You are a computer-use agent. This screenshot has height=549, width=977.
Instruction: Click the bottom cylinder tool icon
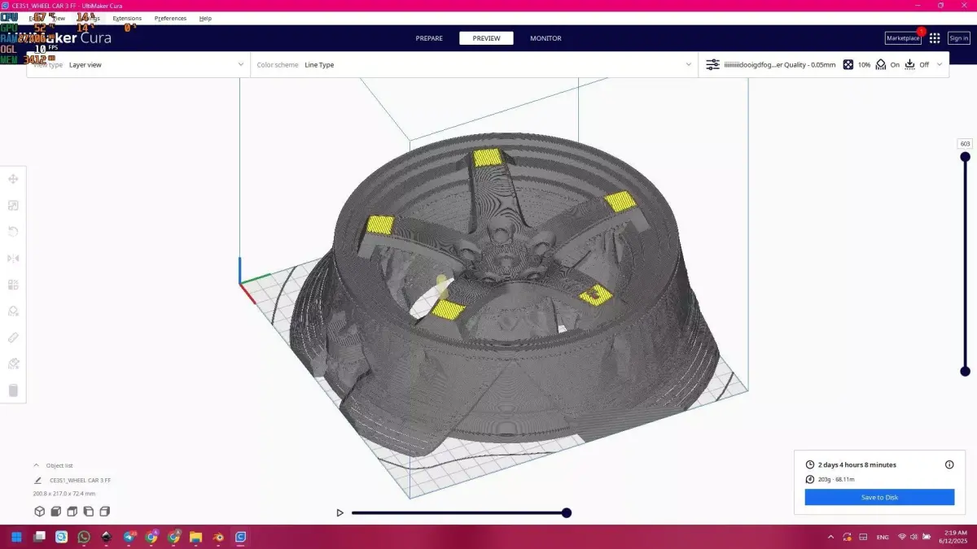point(13,390)
